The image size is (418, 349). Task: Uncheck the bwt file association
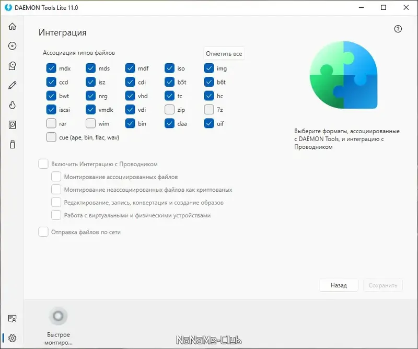tap(51, 96)
